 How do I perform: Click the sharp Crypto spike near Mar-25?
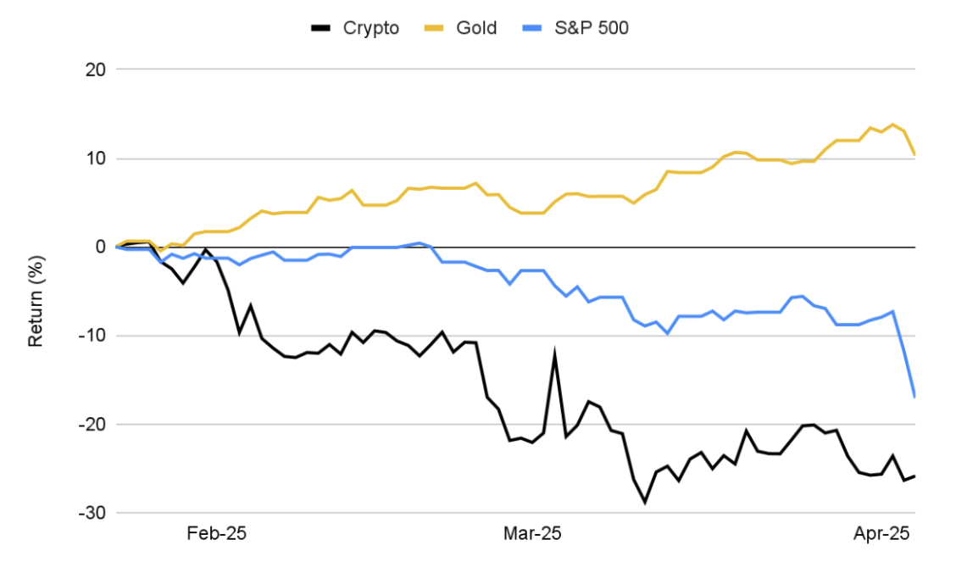(x=555, y=353)
